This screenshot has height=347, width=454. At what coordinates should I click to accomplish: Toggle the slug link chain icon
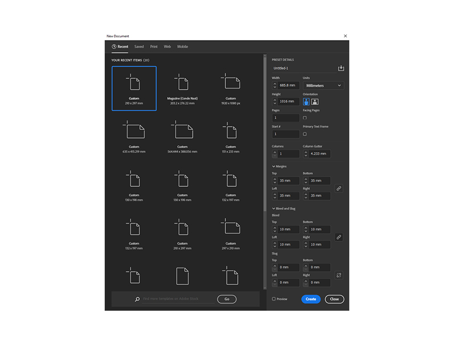[x=339, y=275]
